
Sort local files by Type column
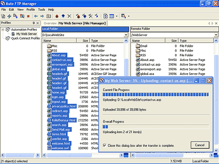(107, 41)
